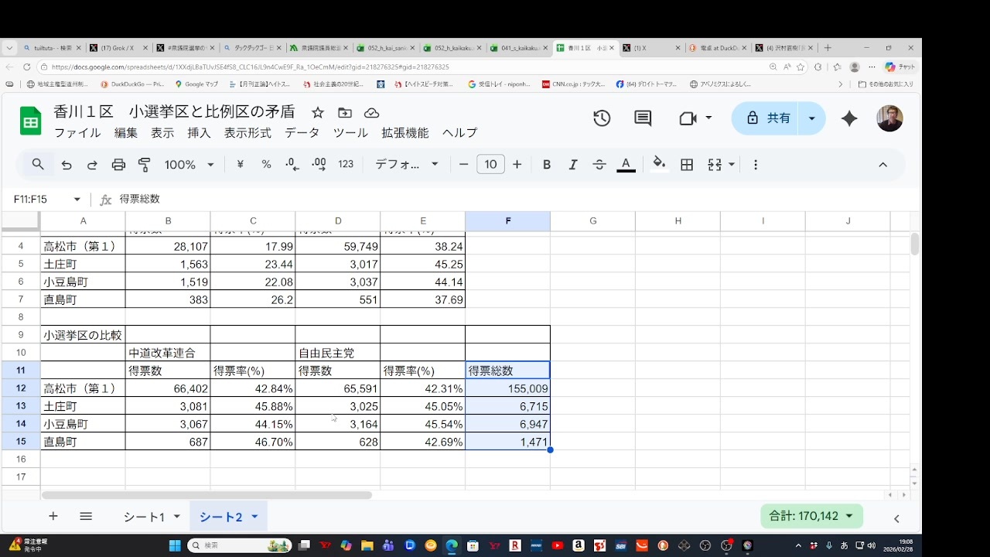
Task: Open the fill color paint bucket
Action: [x=659, y=164]
